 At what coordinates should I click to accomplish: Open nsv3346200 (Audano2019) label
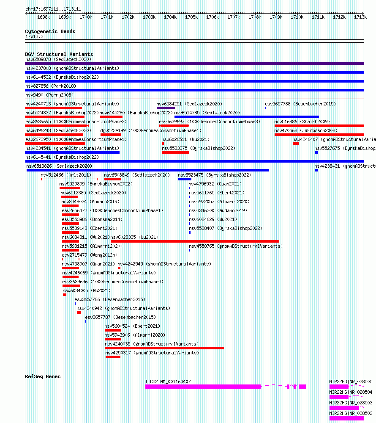point(218,211)
